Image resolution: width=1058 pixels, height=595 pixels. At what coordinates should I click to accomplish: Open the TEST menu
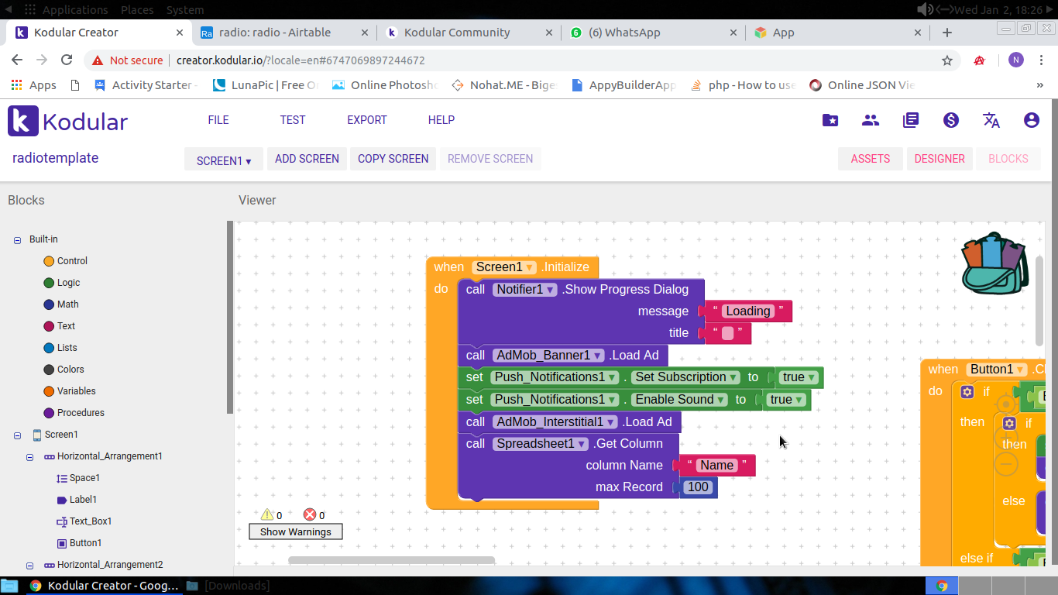click(293, 120)
